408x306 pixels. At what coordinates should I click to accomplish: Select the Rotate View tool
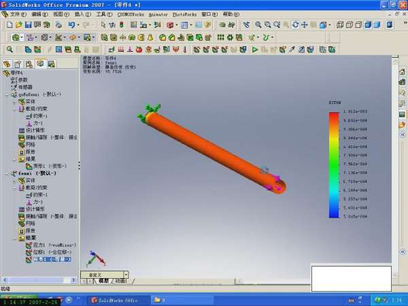click(295, 25)
